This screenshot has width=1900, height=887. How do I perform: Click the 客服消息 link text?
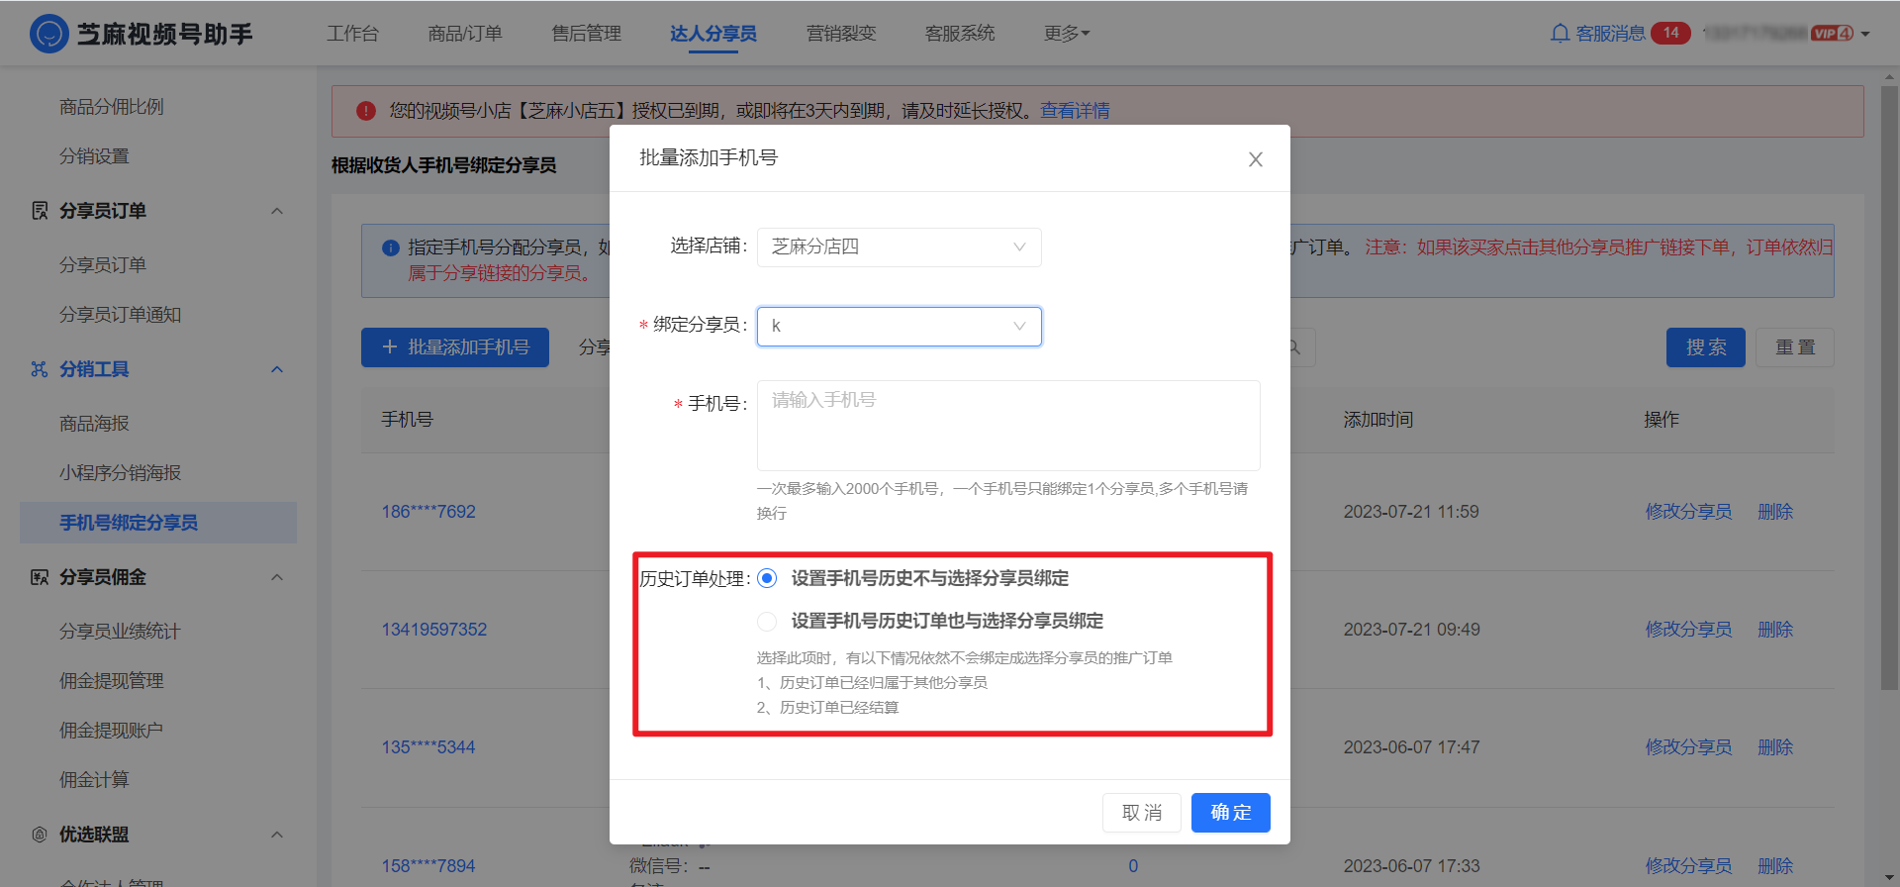click(1610, 34)
